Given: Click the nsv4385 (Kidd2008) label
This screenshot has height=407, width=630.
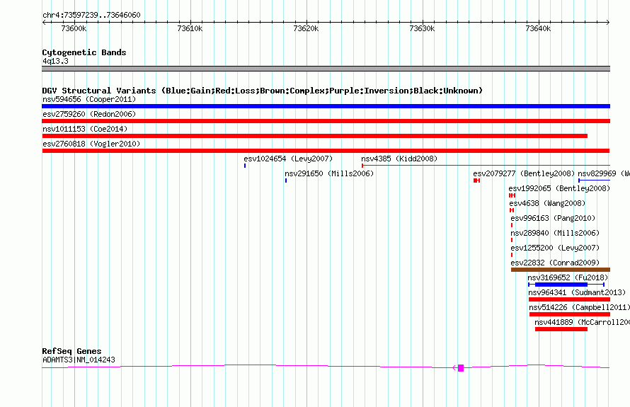Looking at the screenshot, I should [x=399, y=159].
